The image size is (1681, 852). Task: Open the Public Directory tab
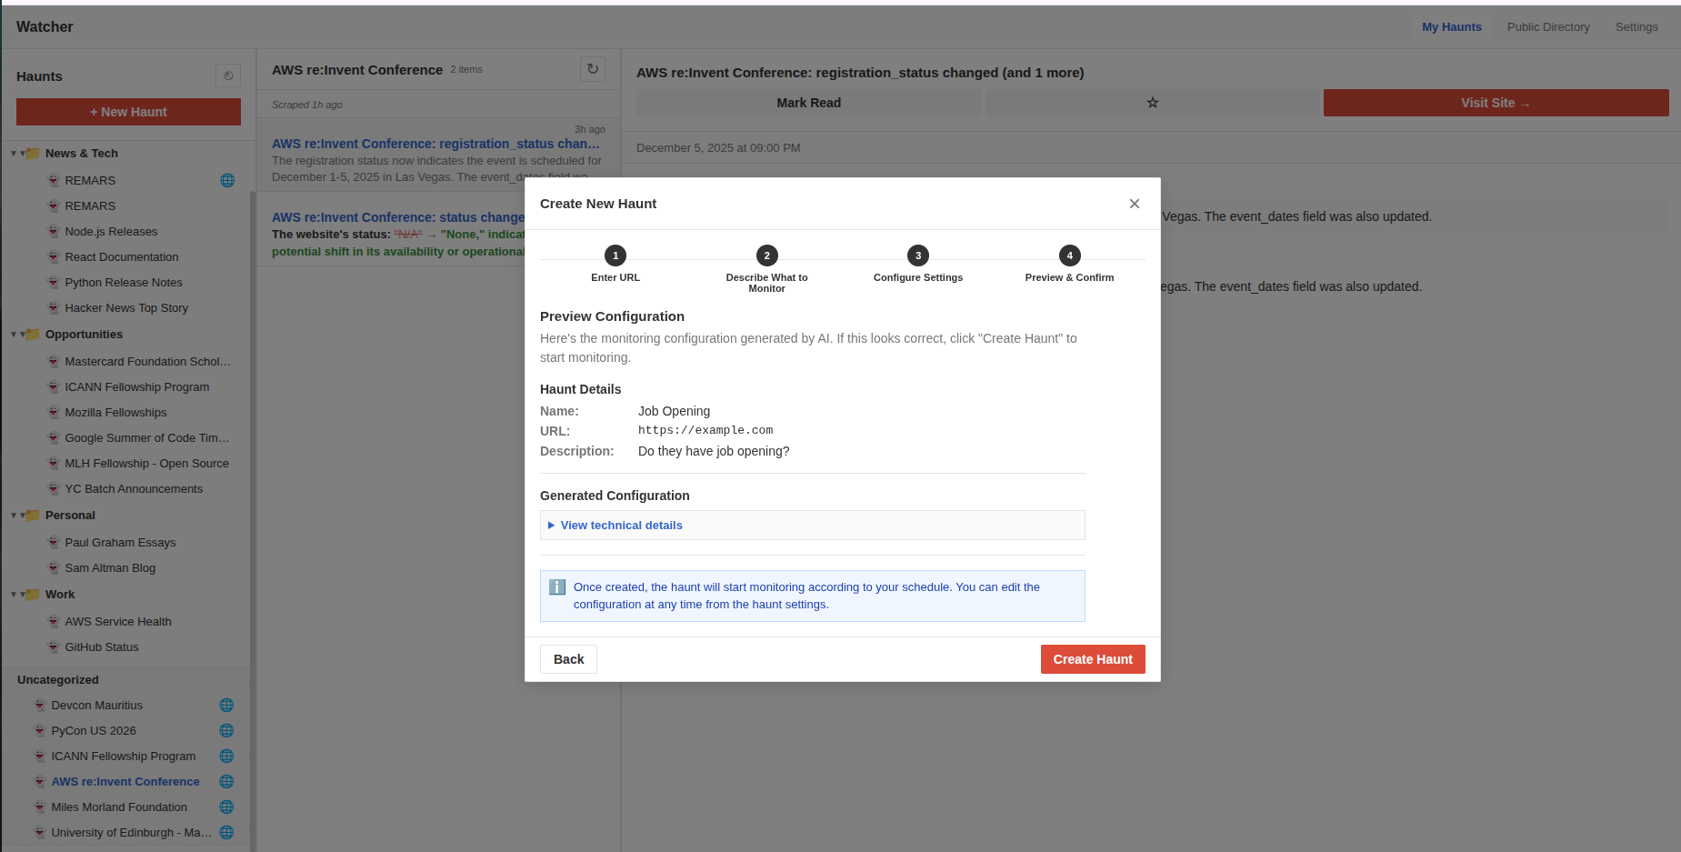click(1548, 26)
